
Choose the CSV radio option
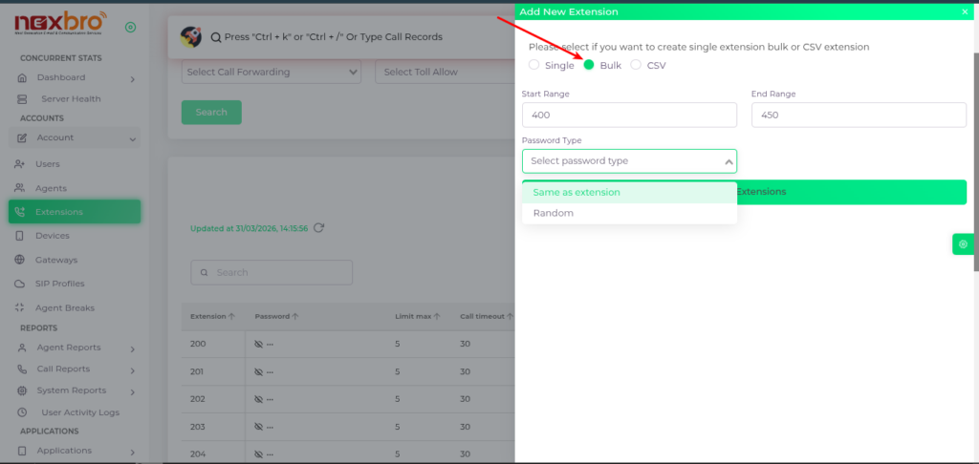point(636,66)
